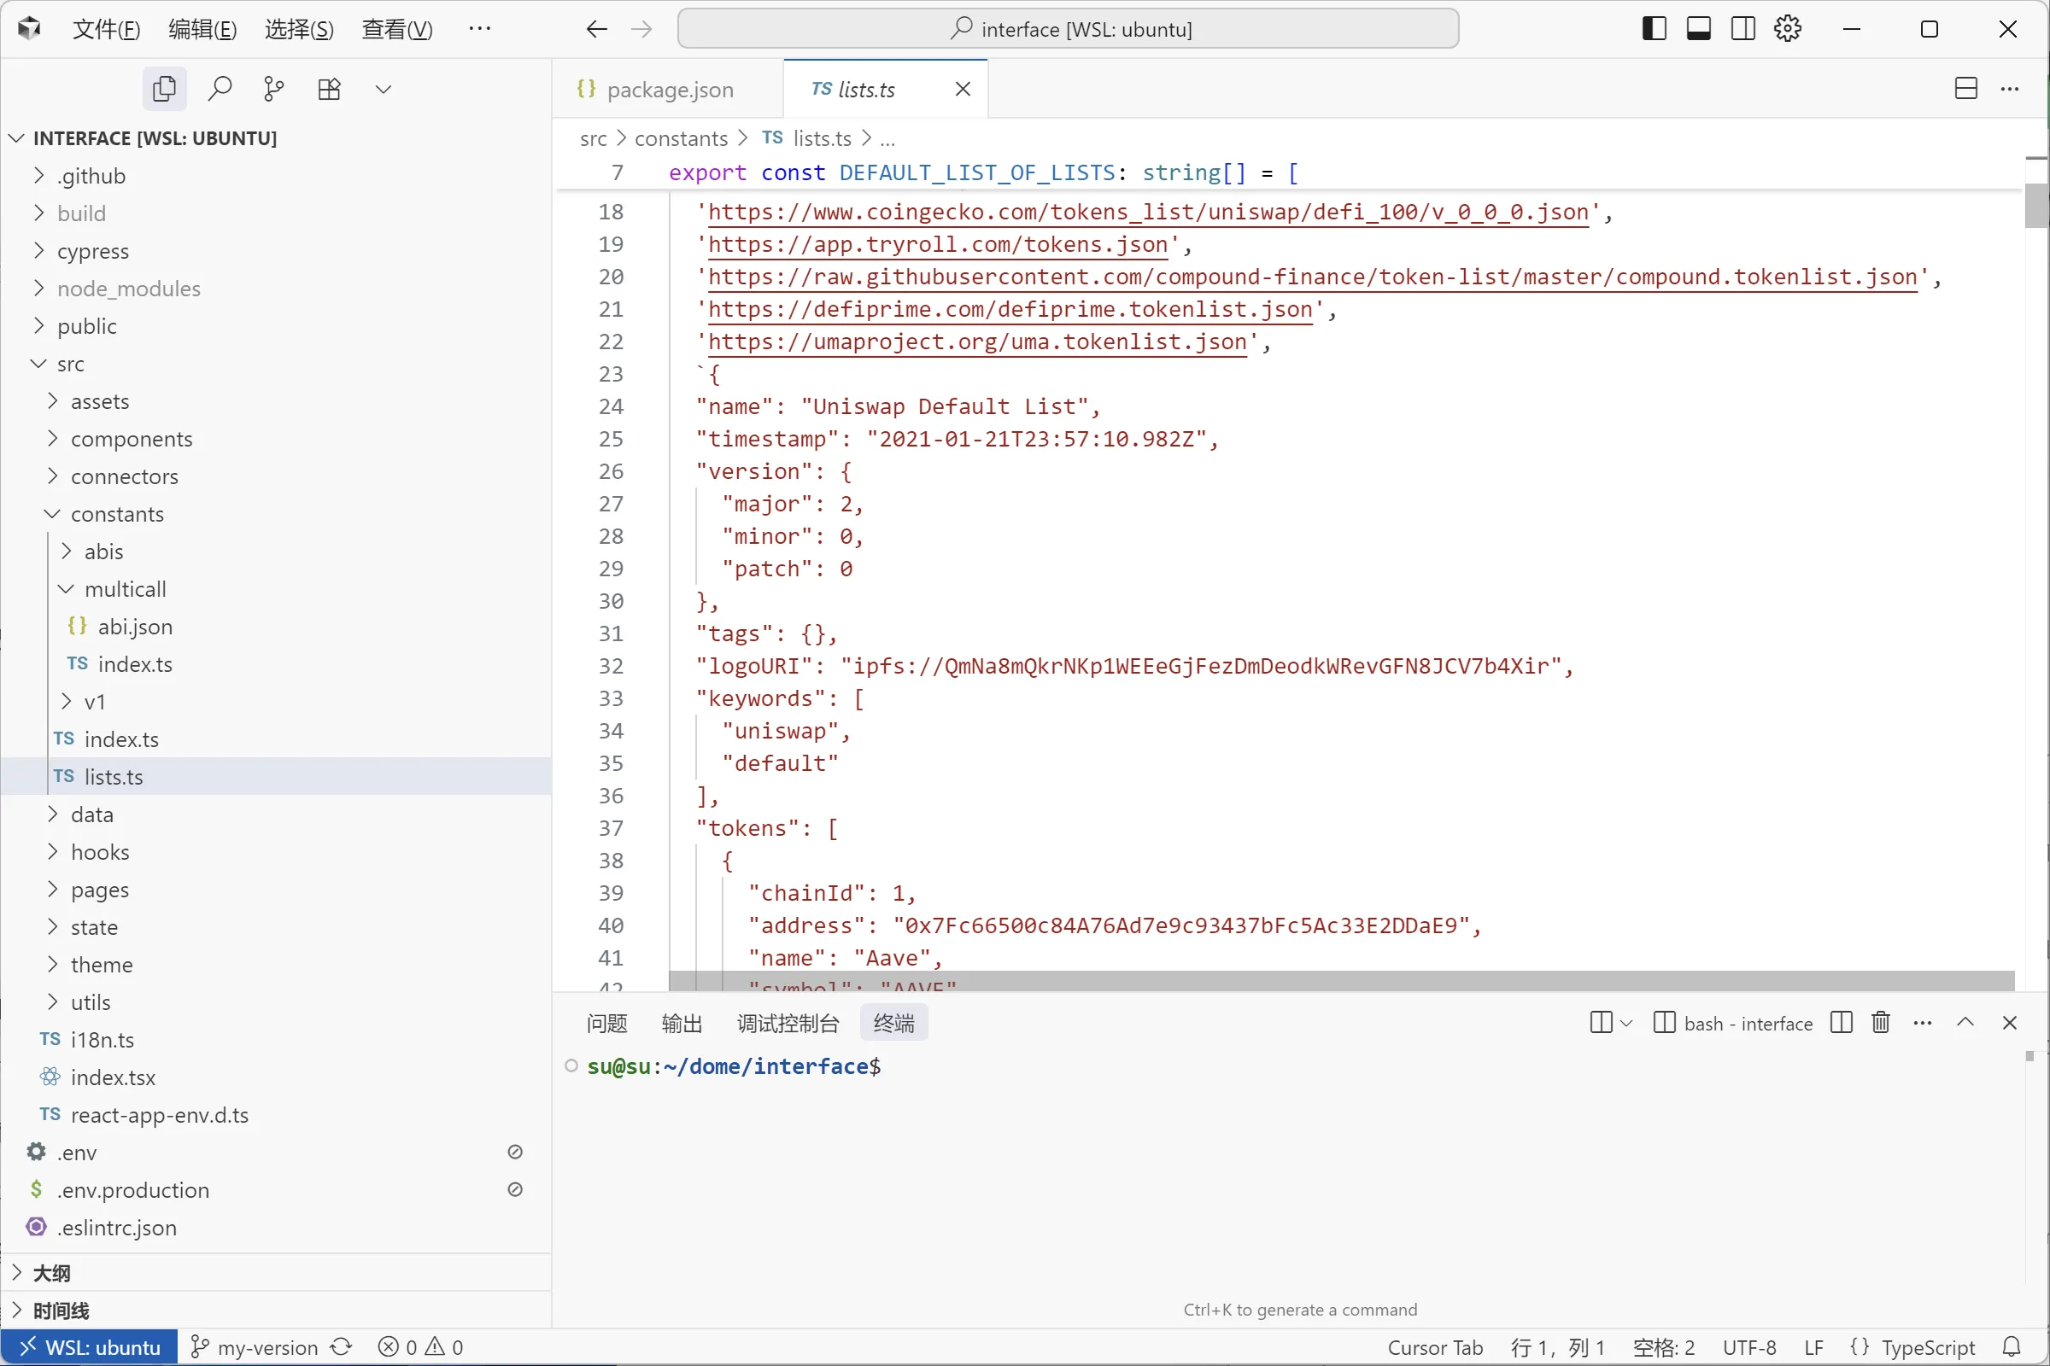Open the settings gear in title bar
Screen dimensions: 2050x1366
point(1787,29)
